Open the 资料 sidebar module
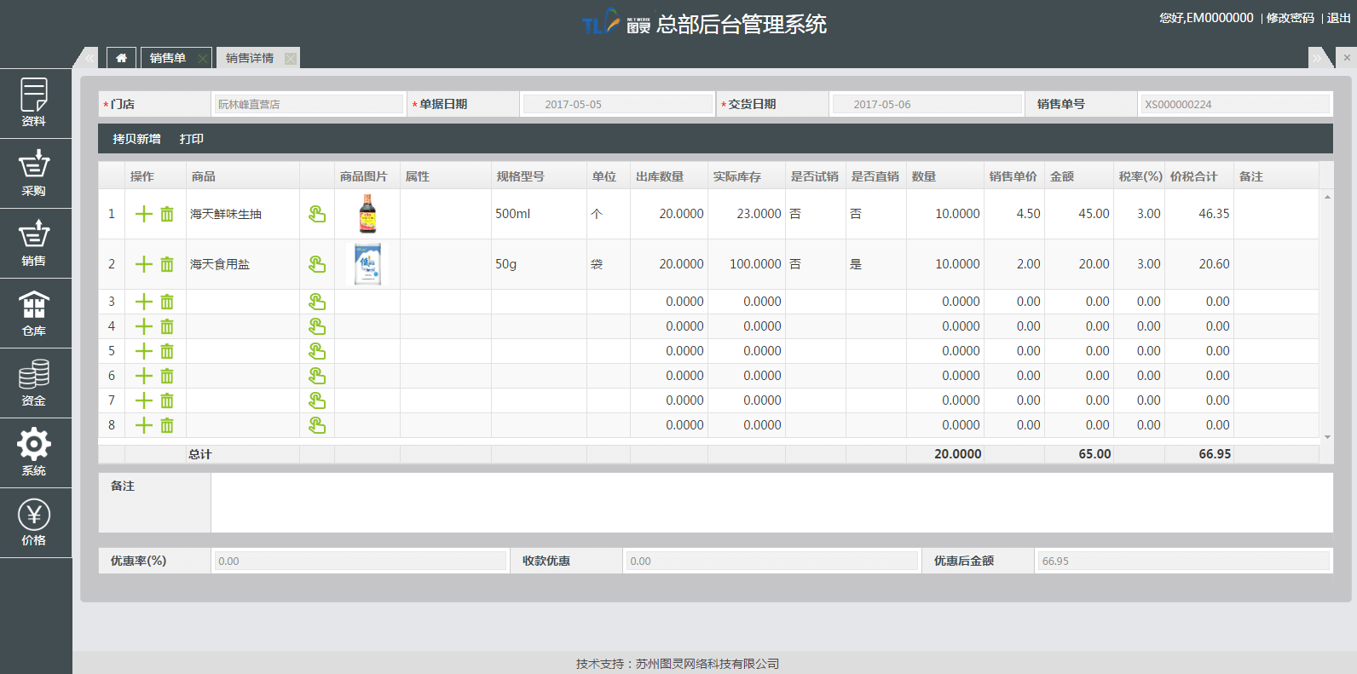Viewport: 1357px width, 674px height. 34,102
